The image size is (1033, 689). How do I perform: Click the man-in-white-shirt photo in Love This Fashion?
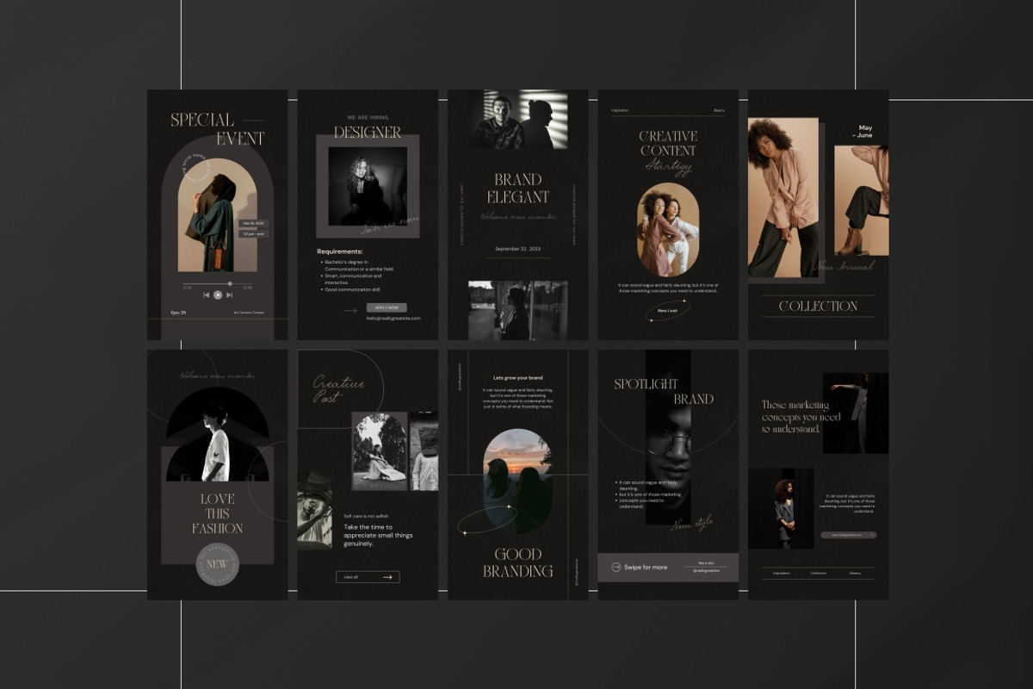pos(217,434)
